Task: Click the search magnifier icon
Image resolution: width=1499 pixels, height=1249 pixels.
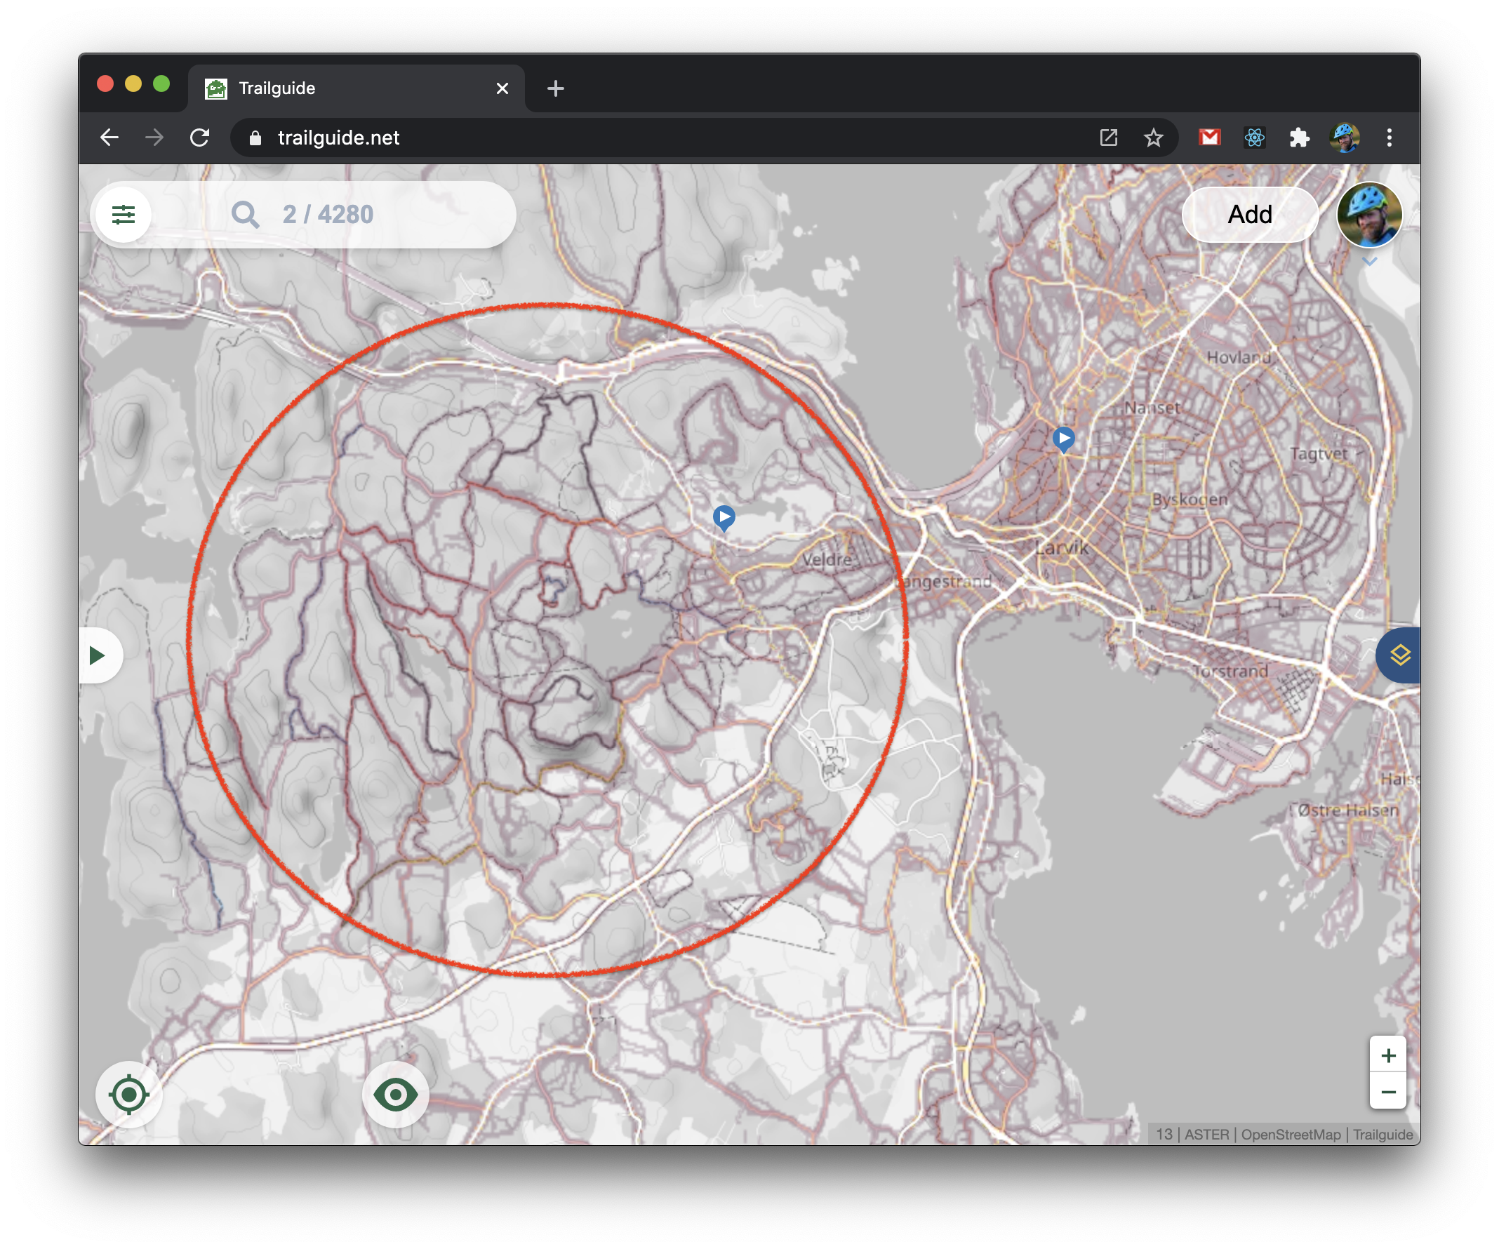Action: point(245,214)
